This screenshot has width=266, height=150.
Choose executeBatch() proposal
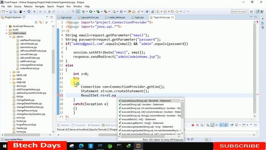coord(149,120)
